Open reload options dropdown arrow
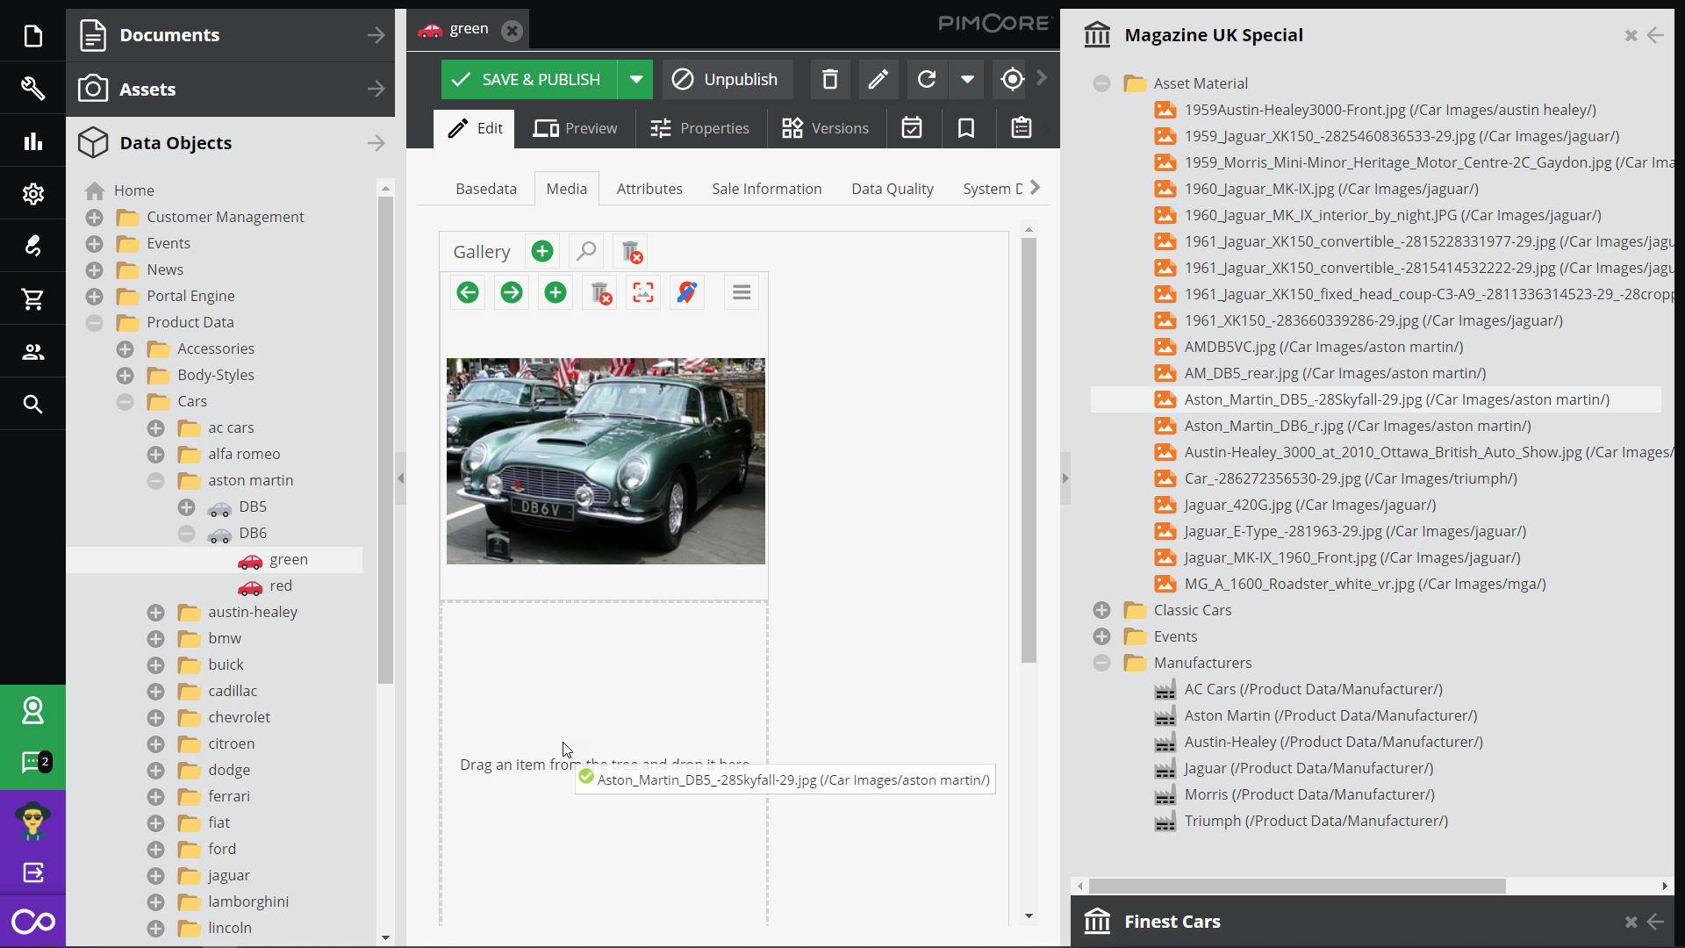The image size is (1685, 948). (x=967, y=80)
